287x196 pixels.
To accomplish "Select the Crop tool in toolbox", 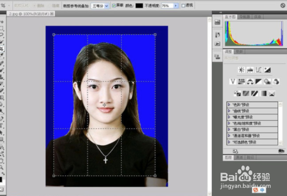I will click(x=2, y=48).
